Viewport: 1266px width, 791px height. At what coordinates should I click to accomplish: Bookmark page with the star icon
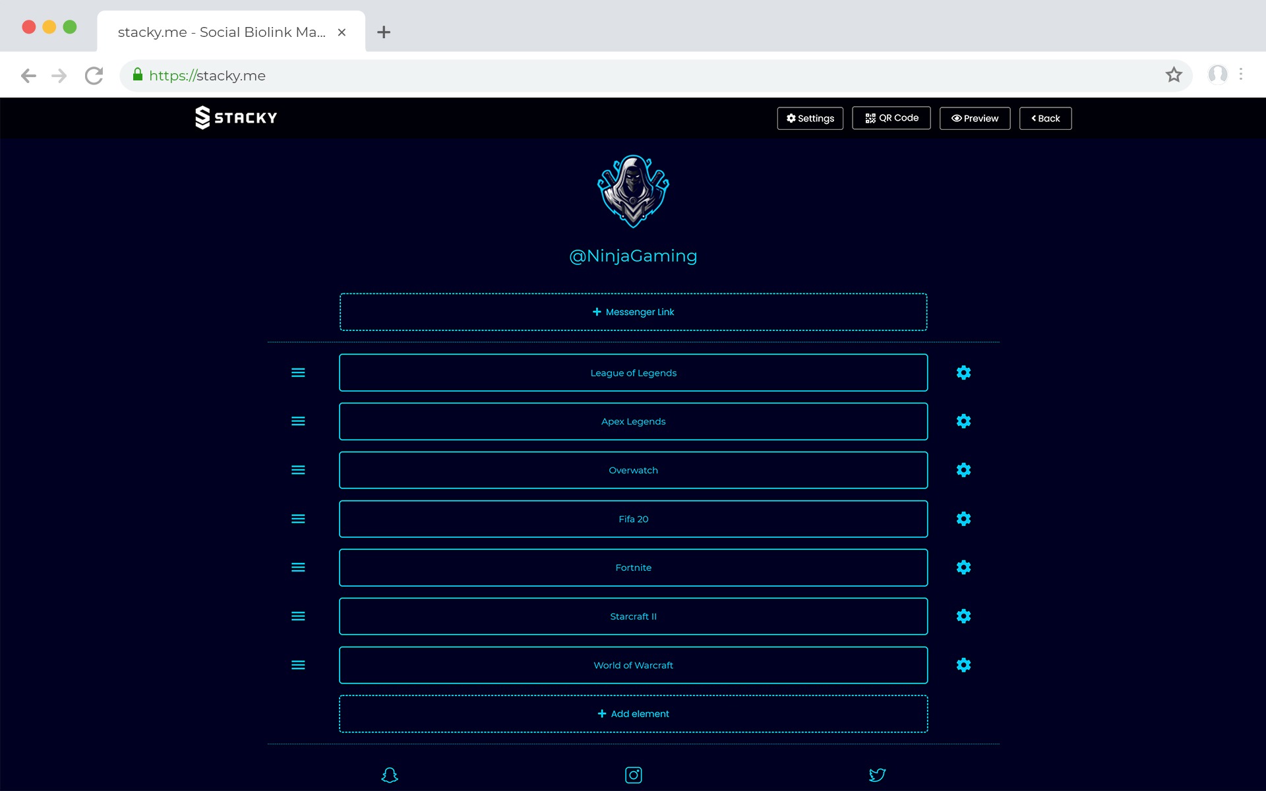(1174, 75)
